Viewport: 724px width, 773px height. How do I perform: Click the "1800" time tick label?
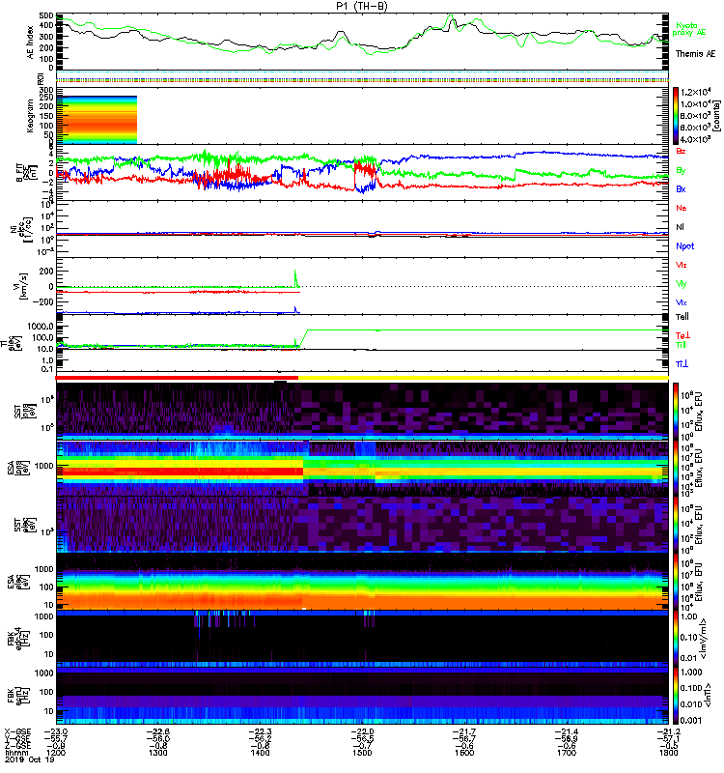668,753
